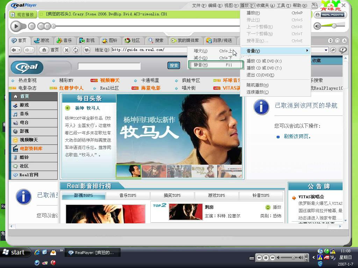The height and width of the screenshot is (268, 358).
Task: Switch to the 游戏 tab
Action: [x=41, y=40]
